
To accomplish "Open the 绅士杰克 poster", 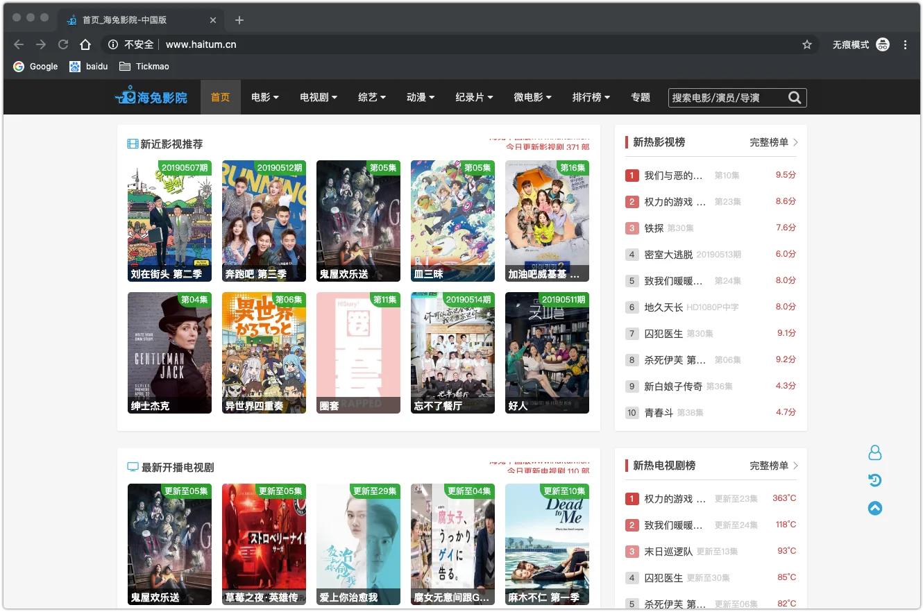I will click(x=169, y=352).
